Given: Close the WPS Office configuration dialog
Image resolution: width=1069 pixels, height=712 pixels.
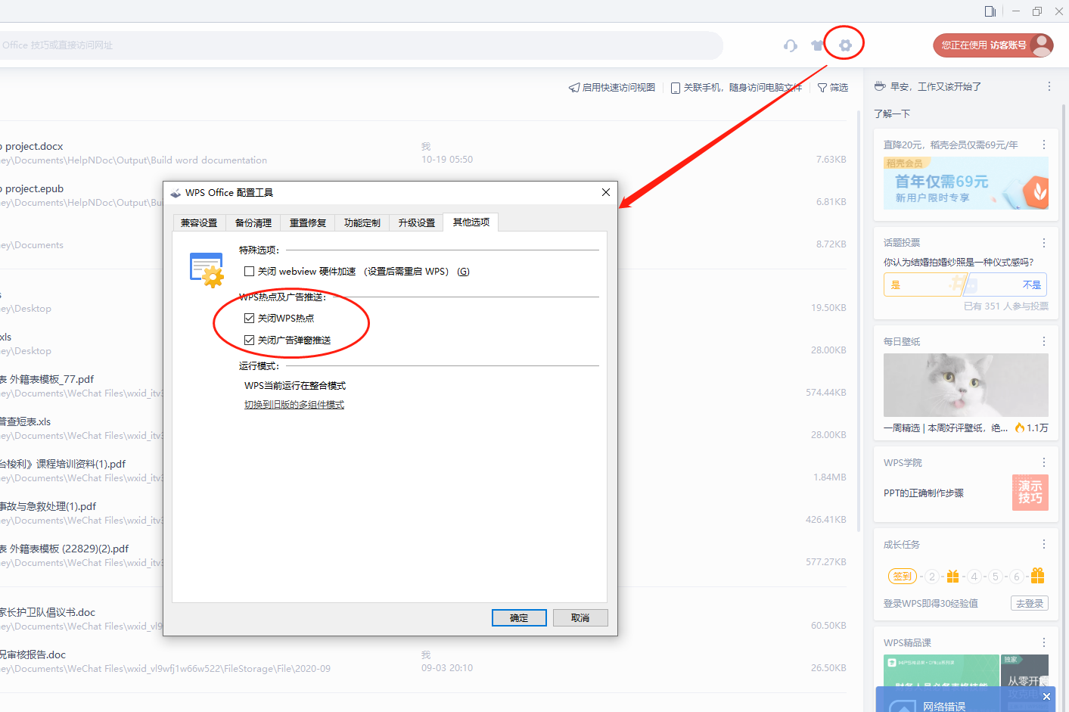Looking at the screenshot, I should coord(605,192).
